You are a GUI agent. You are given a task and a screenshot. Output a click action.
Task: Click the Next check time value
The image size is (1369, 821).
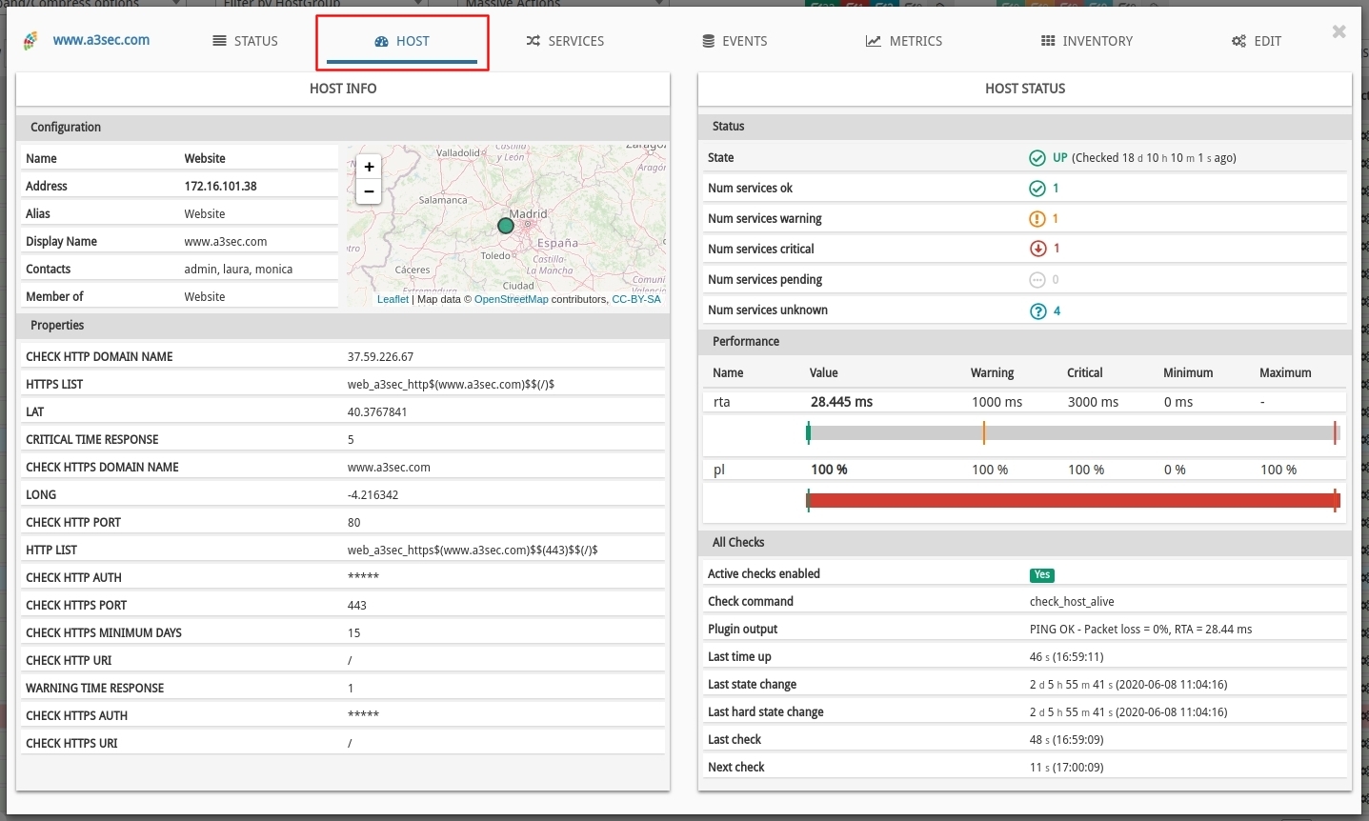click(x=1066, y=768)
